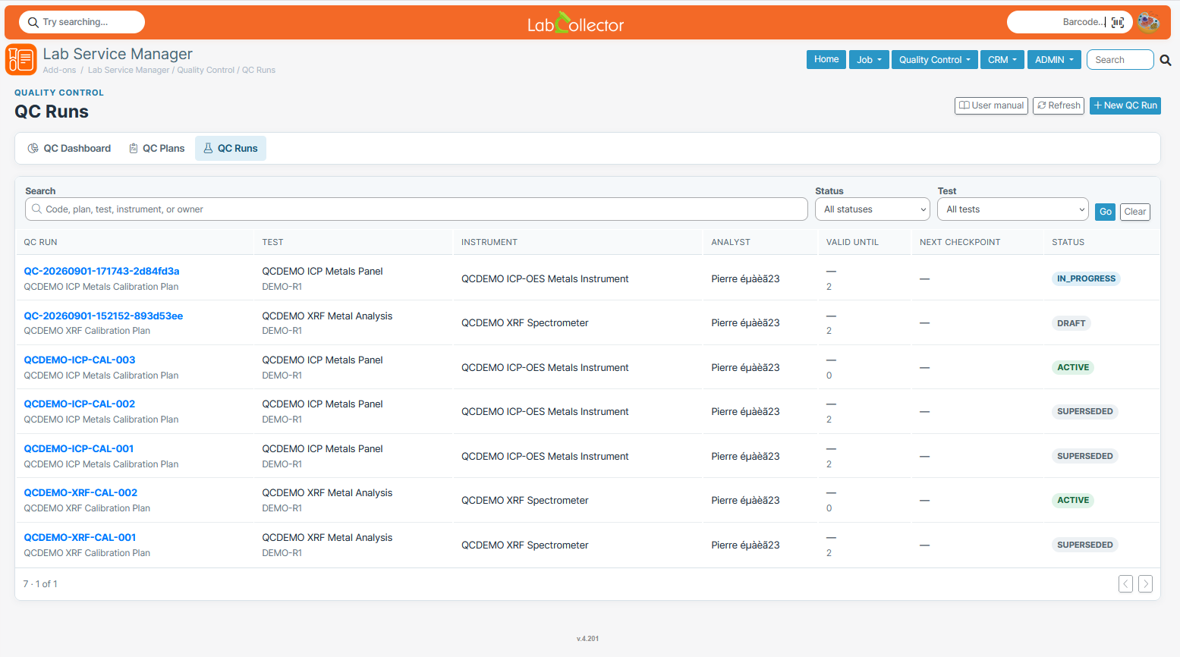
Task: Click the IN_PROGRESS status badge
Action: pos(1086,278)
